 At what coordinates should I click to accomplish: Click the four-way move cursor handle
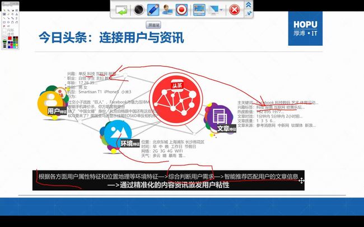coord(301,181)
